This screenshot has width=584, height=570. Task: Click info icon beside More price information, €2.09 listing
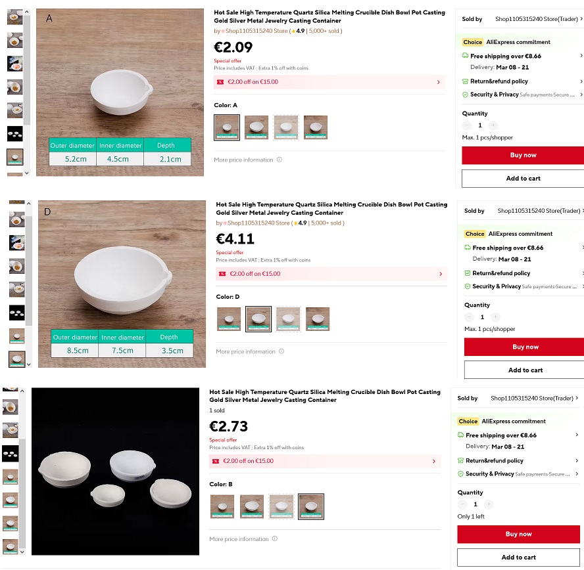click(x=280, y=160)
